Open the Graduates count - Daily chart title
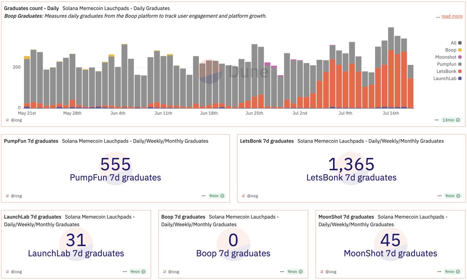This screenshot has width=467, height=280. [x=31, y=8]
